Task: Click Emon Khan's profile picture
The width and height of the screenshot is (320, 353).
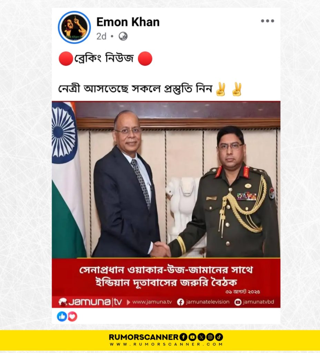Action: 74,27
